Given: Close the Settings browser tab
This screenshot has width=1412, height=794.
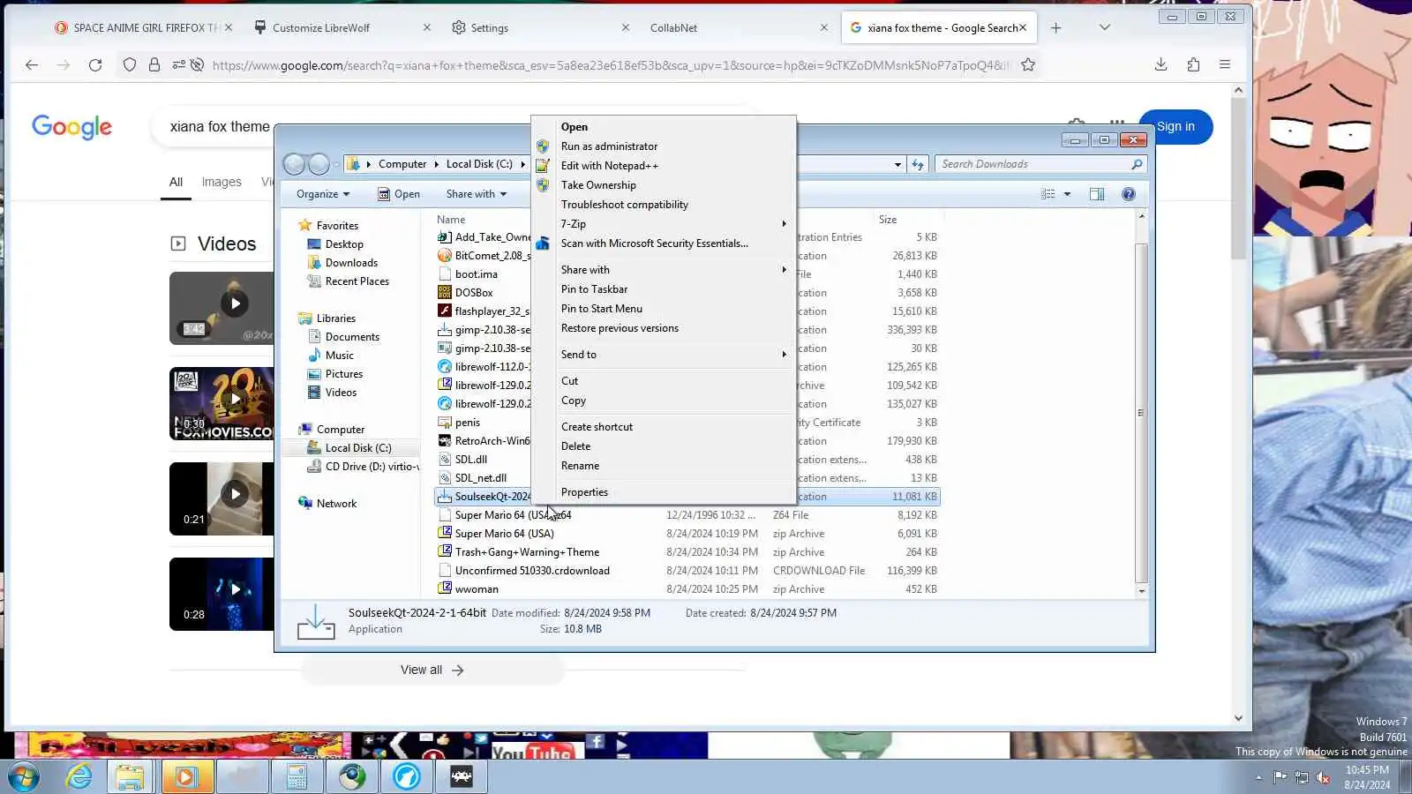Looking at the screenshot, I should point(626,27).
